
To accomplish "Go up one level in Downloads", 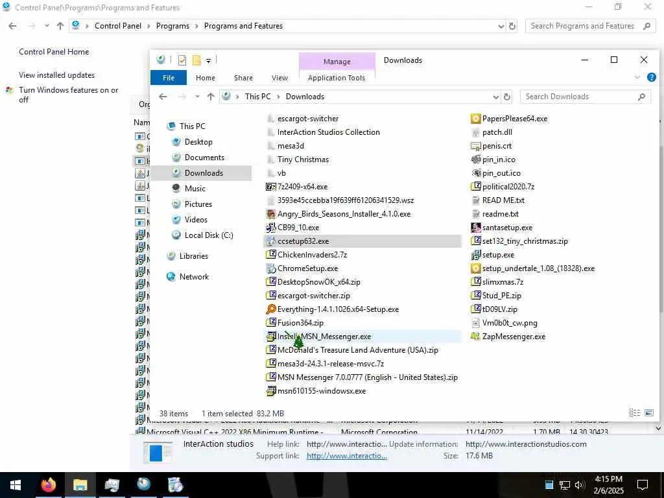I will point(211,97).
